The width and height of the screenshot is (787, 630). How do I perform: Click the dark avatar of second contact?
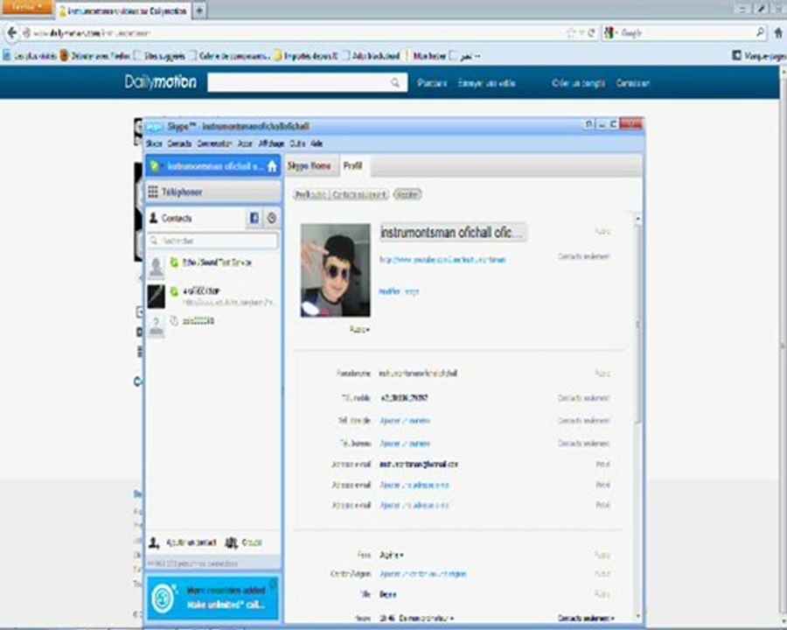pyautogui.click(x=157, y=296)
